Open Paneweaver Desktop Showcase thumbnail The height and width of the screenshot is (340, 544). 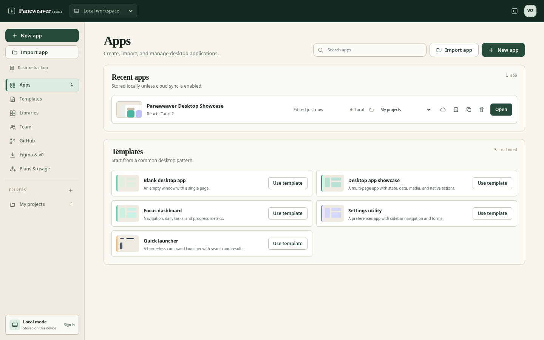click(x=129, y=110)
